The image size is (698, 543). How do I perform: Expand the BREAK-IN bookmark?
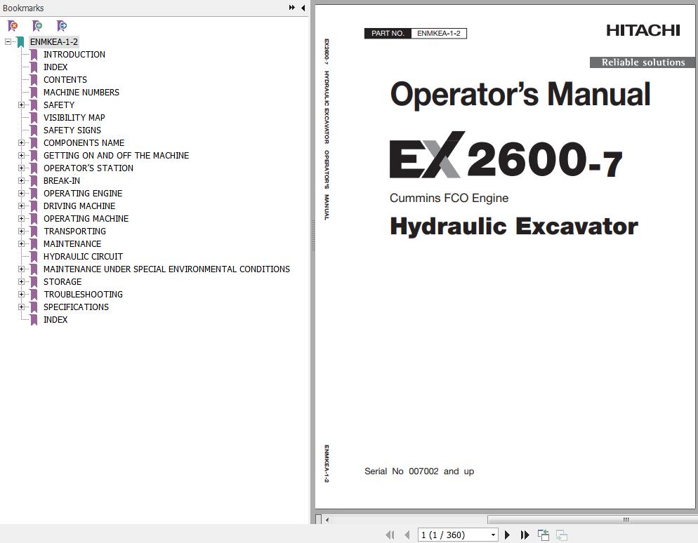coord(21,180)
